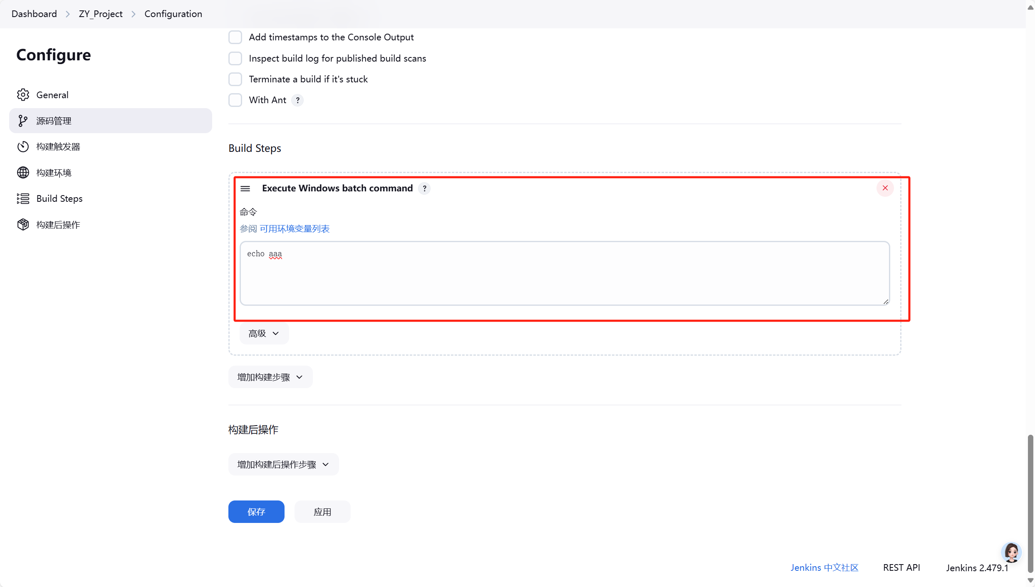
Task: Select the 源码管理 branch icon
Action: (x=23, y=121)
